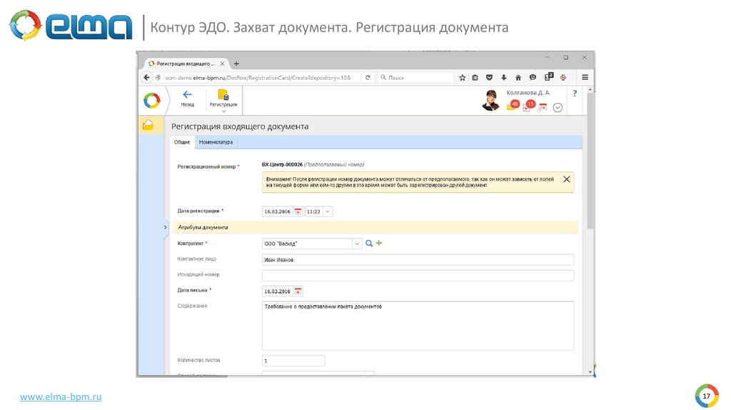The width and height of the screenshot is (731, 410).
Task: Expand the registration time dropdown
Action: [x=328, y=211]
